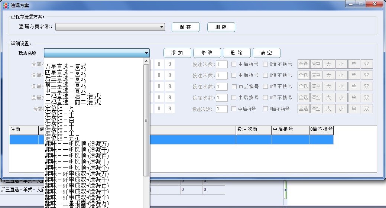
Task: Click the 单 button in the second row
Action: tap(354, 75)
